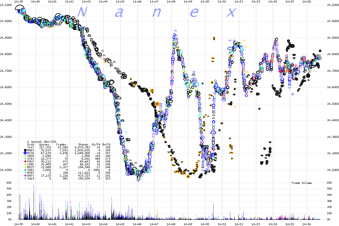
Task: Select the 'CINC' exchange label
Action: 31,164
